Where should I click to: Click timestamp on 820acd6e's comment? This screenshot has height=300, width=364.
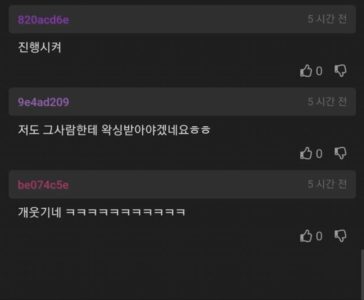[x=327, y=19]
